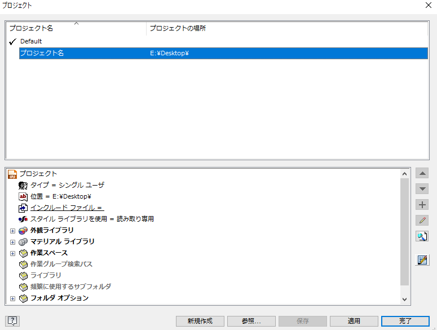
Task: Click the 保存 button
Action: [x=303, y=321]
